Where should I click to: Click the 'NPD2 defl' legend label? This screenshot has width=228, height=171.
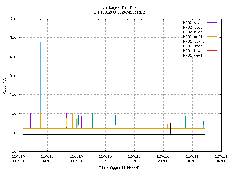click(193, 37)
